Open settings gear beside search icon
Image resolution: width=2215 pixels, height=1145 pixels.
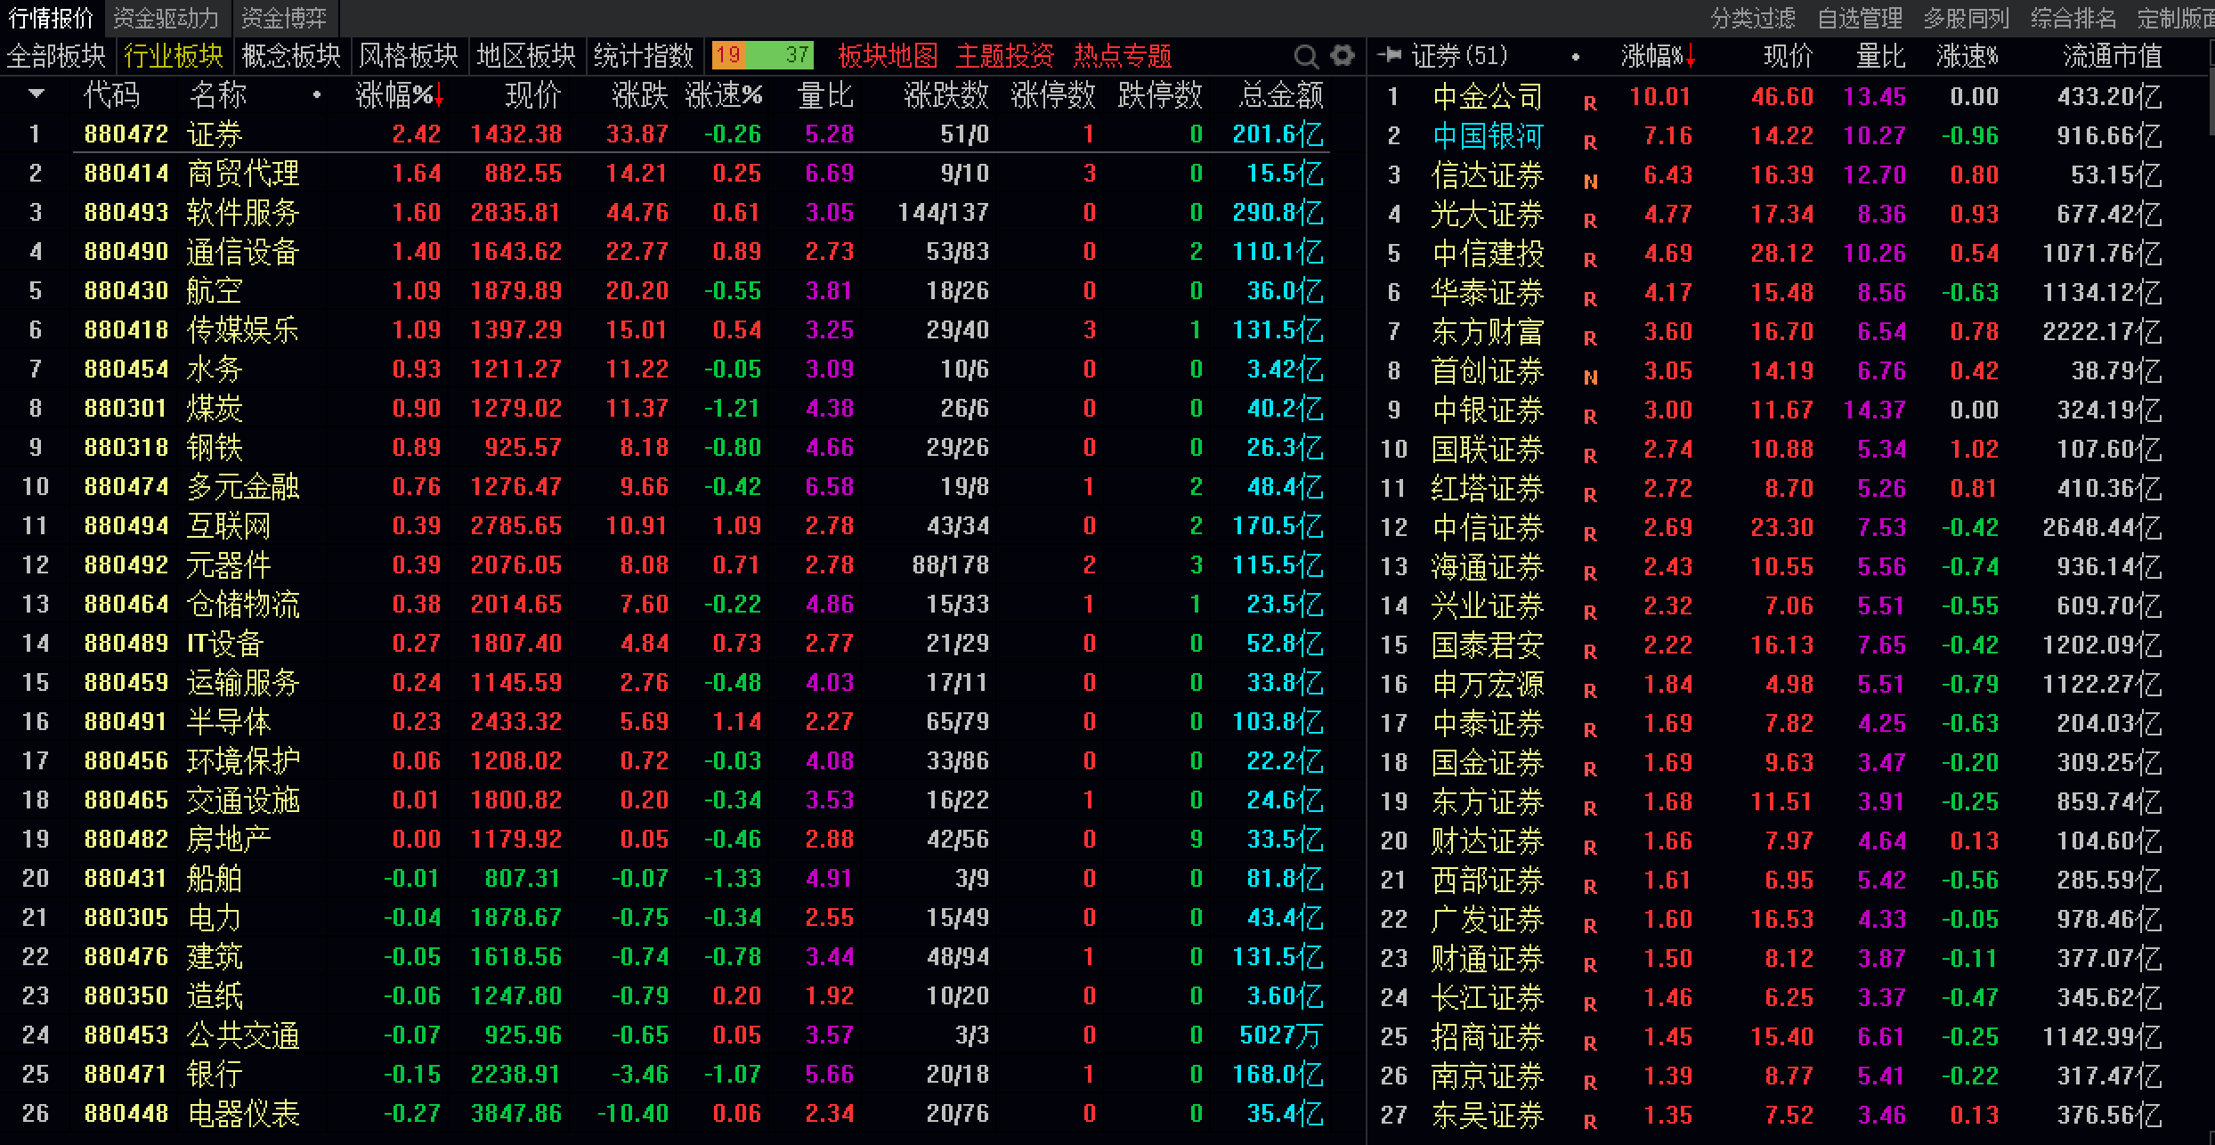pyautogui.click(x=1343, y=56)
